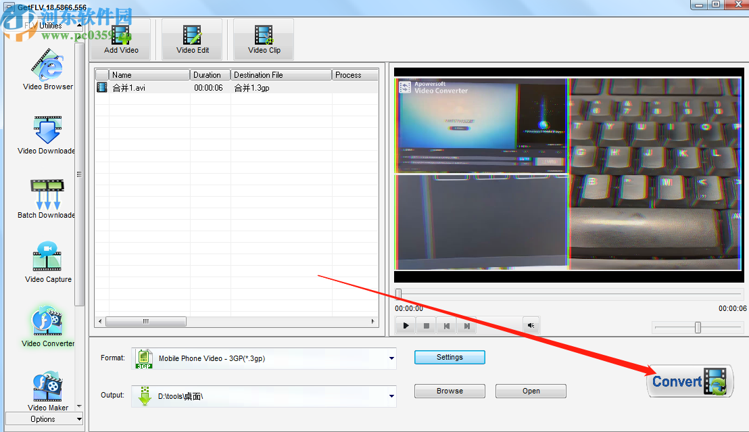Jump to previous frame in player
This screenshot has height=432, width=749.
coord(447,326)
